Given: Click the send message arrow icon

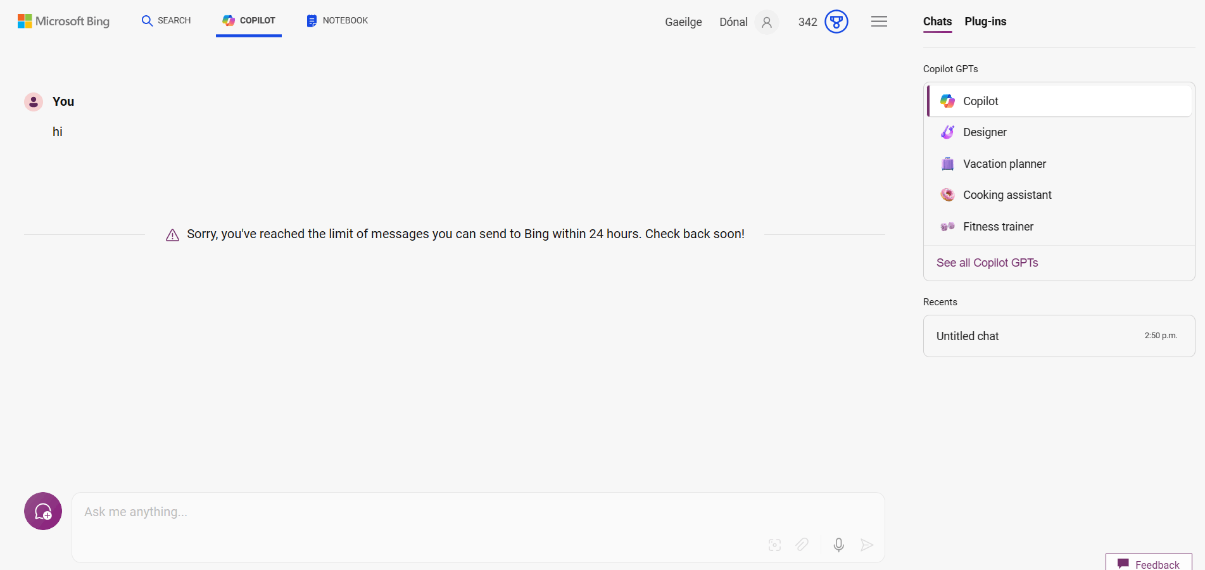Looking at the screenshot, I should (867, 545).
